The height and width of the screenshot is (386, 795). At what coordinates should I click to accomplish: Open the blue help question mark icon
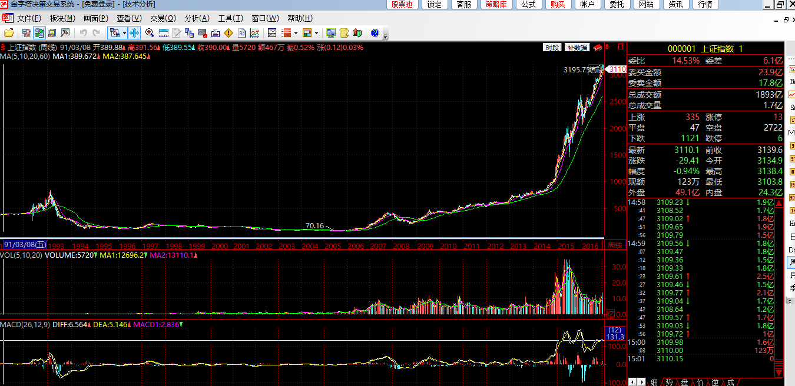[375, 33]
